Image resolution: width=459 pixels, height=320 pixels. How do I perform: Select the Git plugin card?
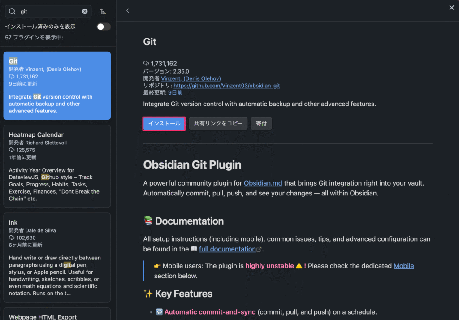click(x=57, y=86)
